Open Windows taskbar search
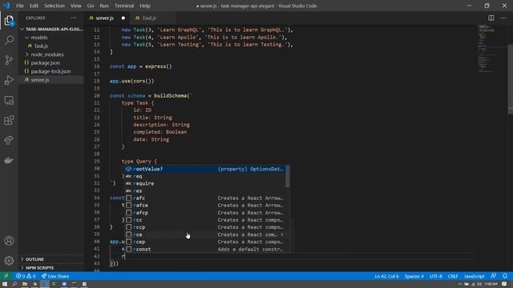Image resolution: width=513 pixels, height=288 pixels. (x=14, y=285)
